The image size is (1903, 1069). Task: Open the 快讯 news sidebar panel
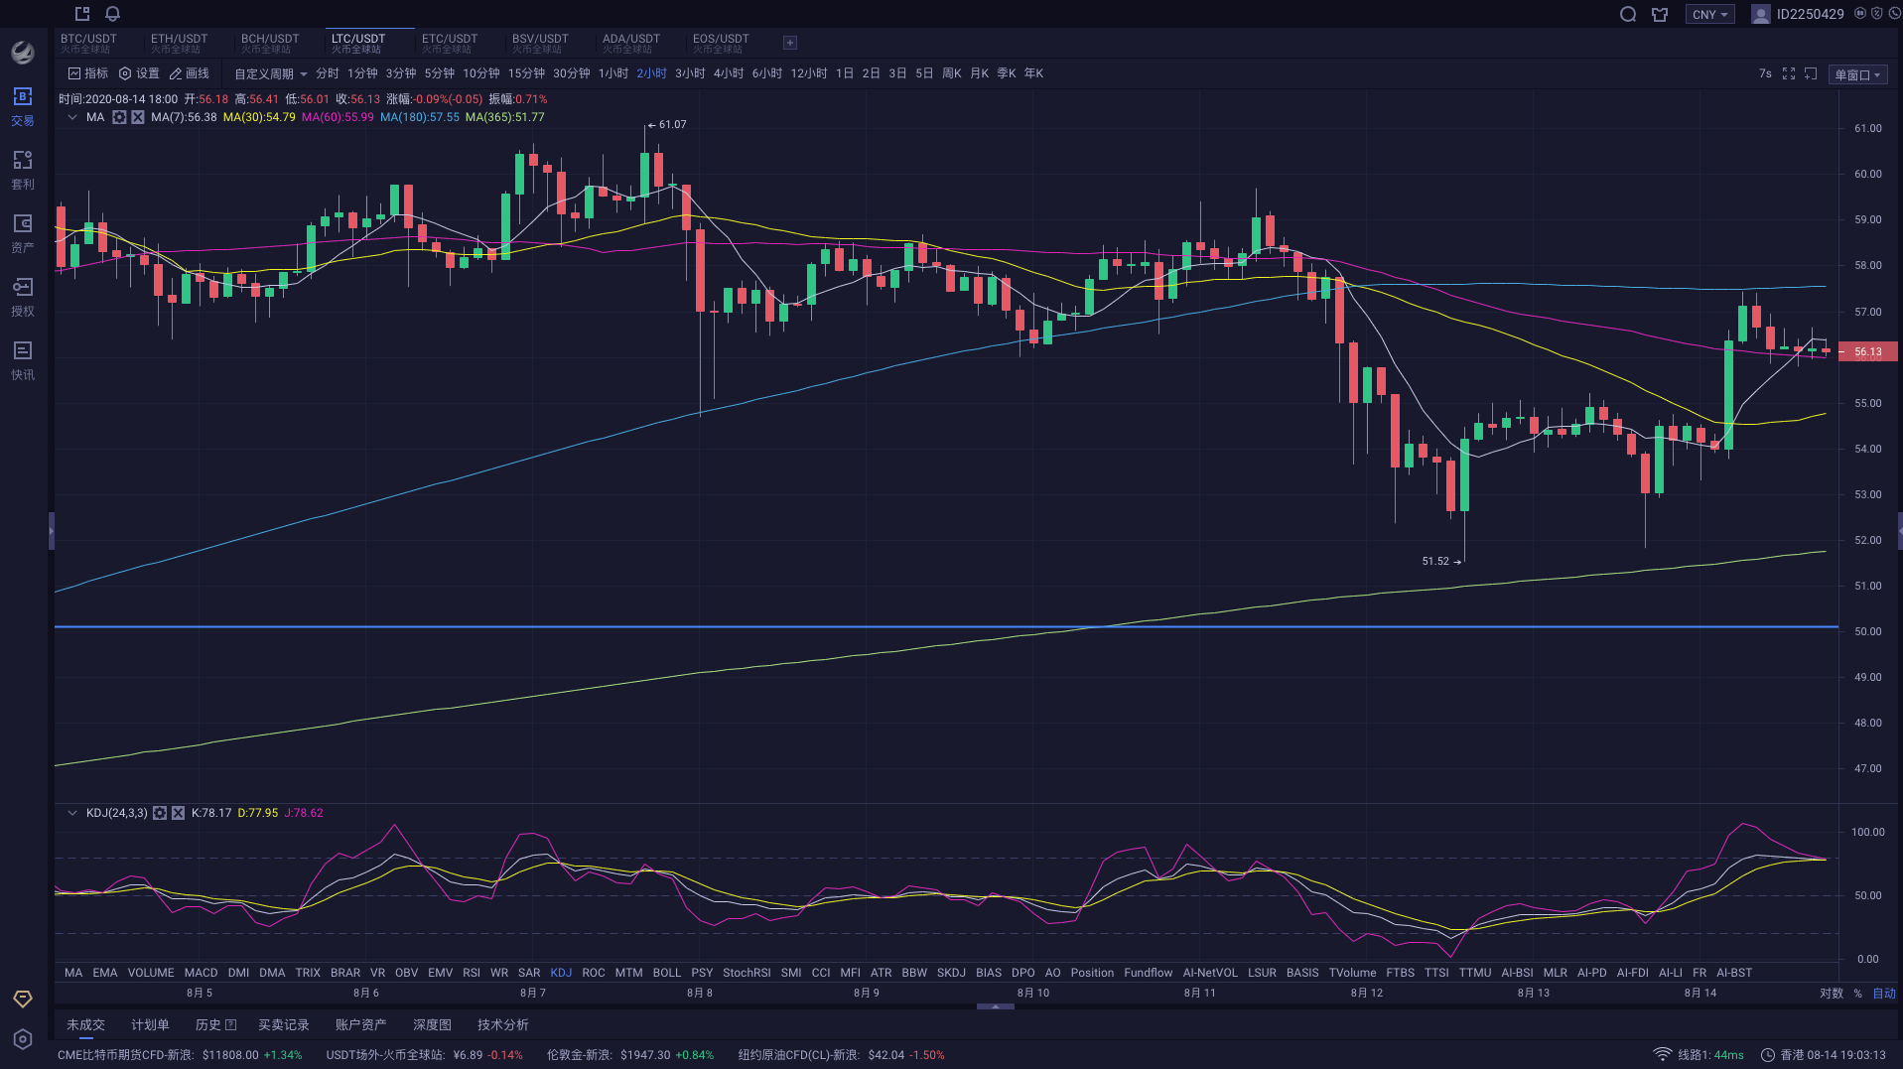pos(22,360)
